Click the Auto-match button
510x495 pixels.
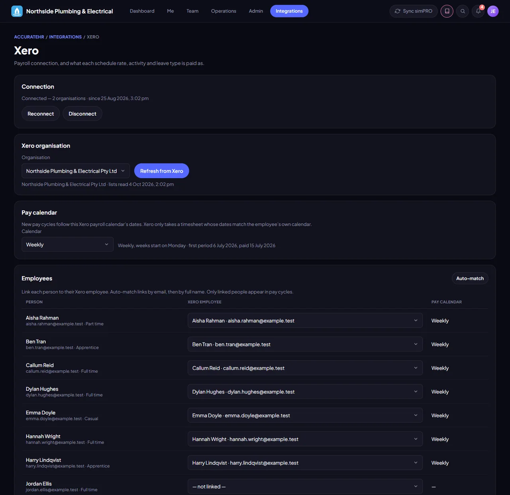pyautogui.click(x=470, y=279)
